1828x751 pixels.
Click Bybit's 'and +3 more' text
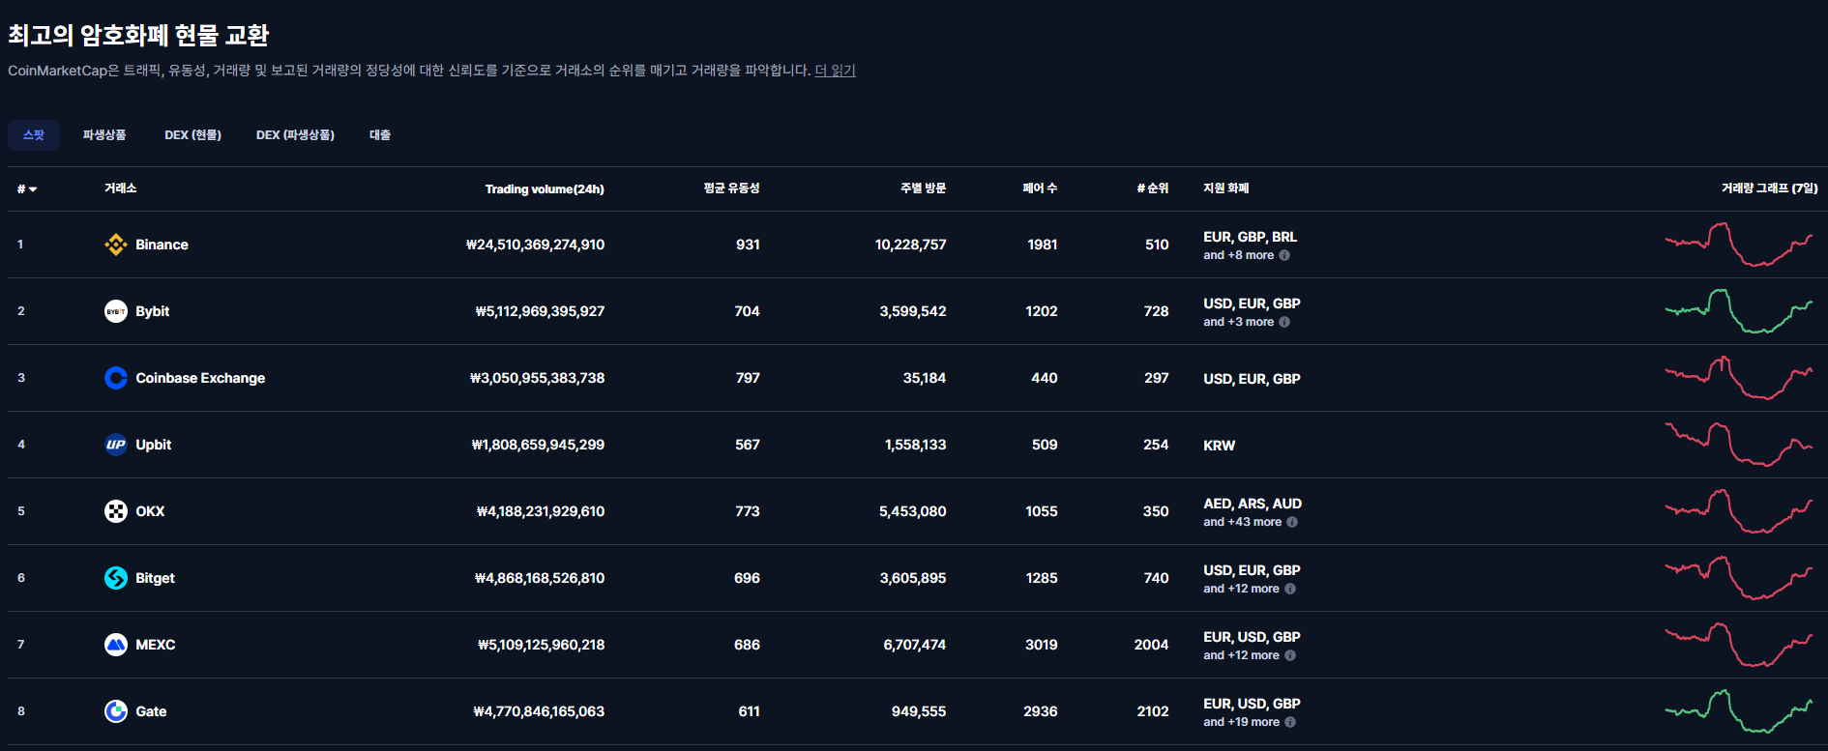pyautogui.click(x=1238, y=322)
